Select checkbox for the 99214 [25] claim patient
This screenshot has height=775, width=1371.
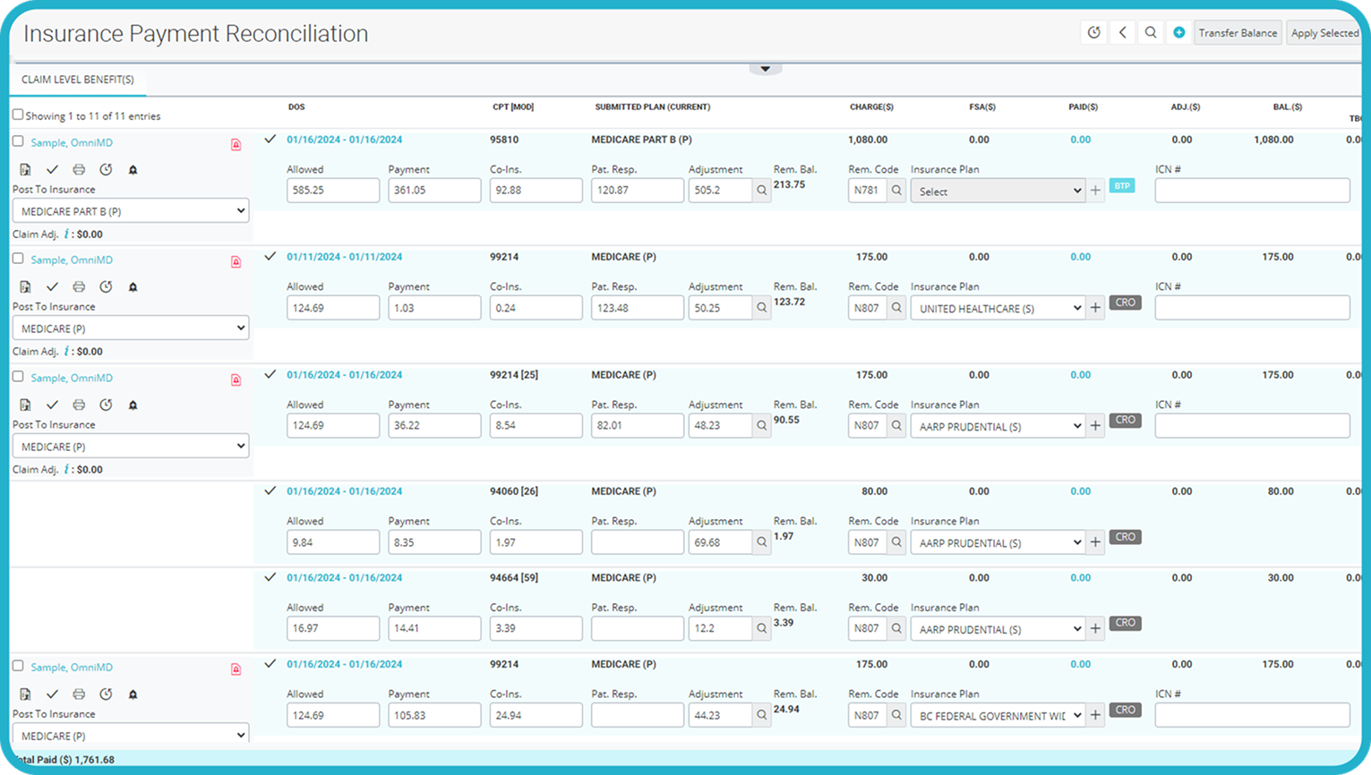point(18,377)
